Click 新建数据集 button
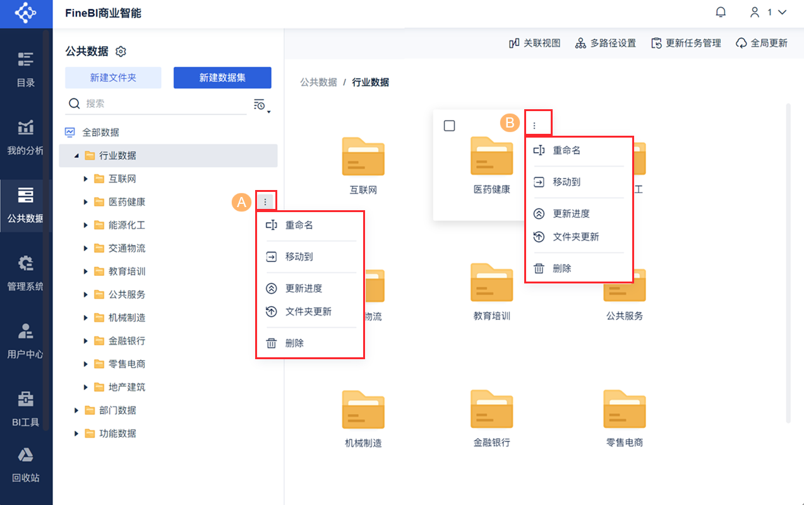Image resolution: width=804 pixels, height=505 pixels. click(222, 78)
